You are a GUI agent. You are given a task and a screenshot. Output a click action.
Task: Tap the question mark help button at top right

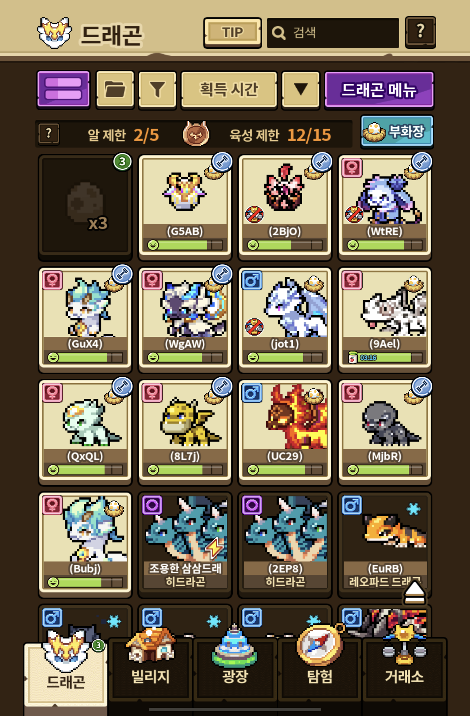click(x=420, y=32)
